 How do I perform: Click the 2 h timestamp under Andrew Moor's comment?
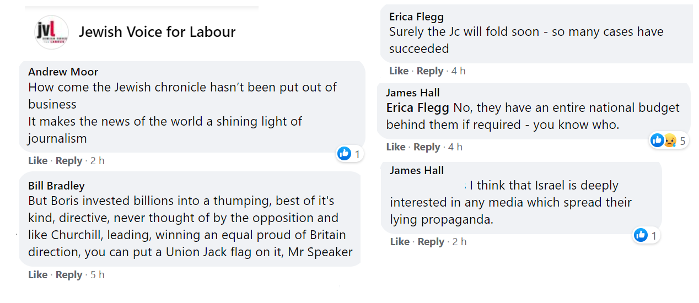98,161
